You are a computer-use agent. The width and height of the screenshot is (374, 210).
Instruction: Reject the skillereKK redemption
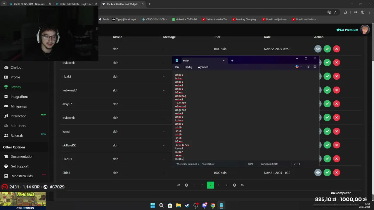pyautogui.click(x=337, y=145)
